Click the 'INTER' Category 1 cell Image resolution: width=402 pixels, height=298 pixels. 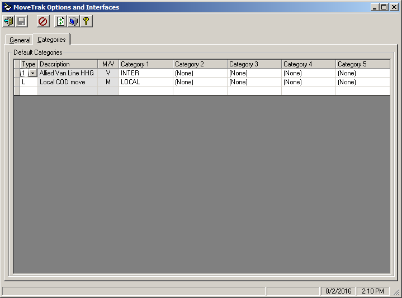tap(146, 73)
